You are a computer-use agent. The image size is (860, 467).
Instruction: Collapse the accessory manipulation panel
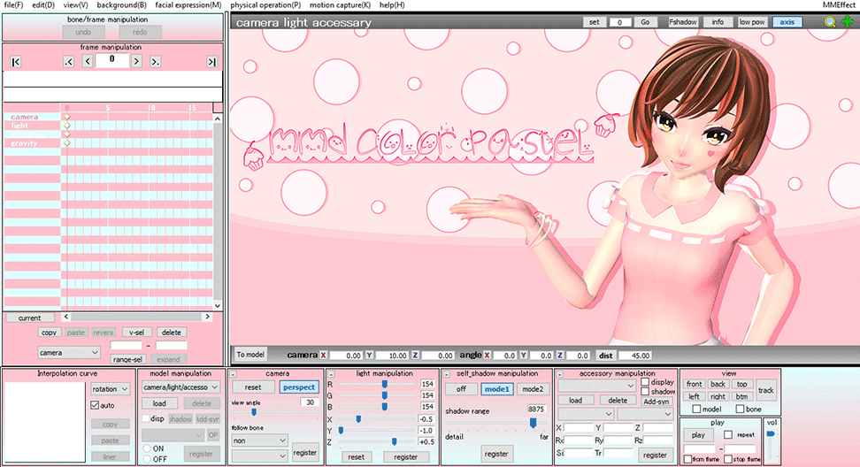[x=560, y=374]
